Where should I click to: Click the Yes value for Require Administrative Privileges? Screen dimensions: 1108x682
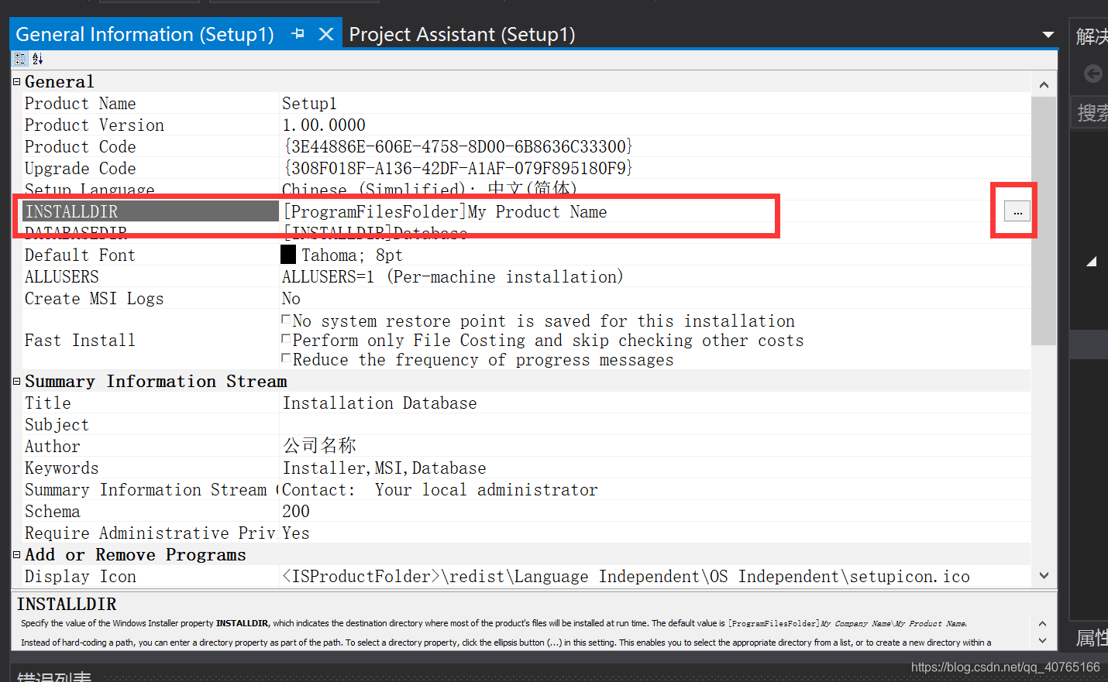tap(296, 533)
